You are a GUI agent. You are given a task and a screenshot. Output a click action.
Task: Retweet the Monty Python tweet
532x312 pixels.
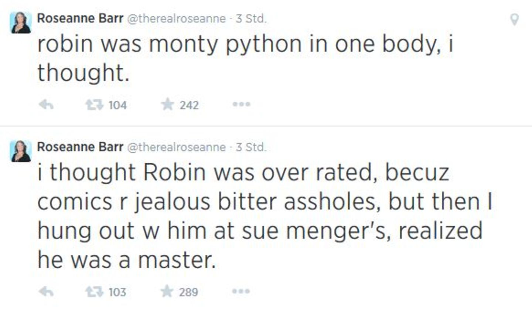95,105
